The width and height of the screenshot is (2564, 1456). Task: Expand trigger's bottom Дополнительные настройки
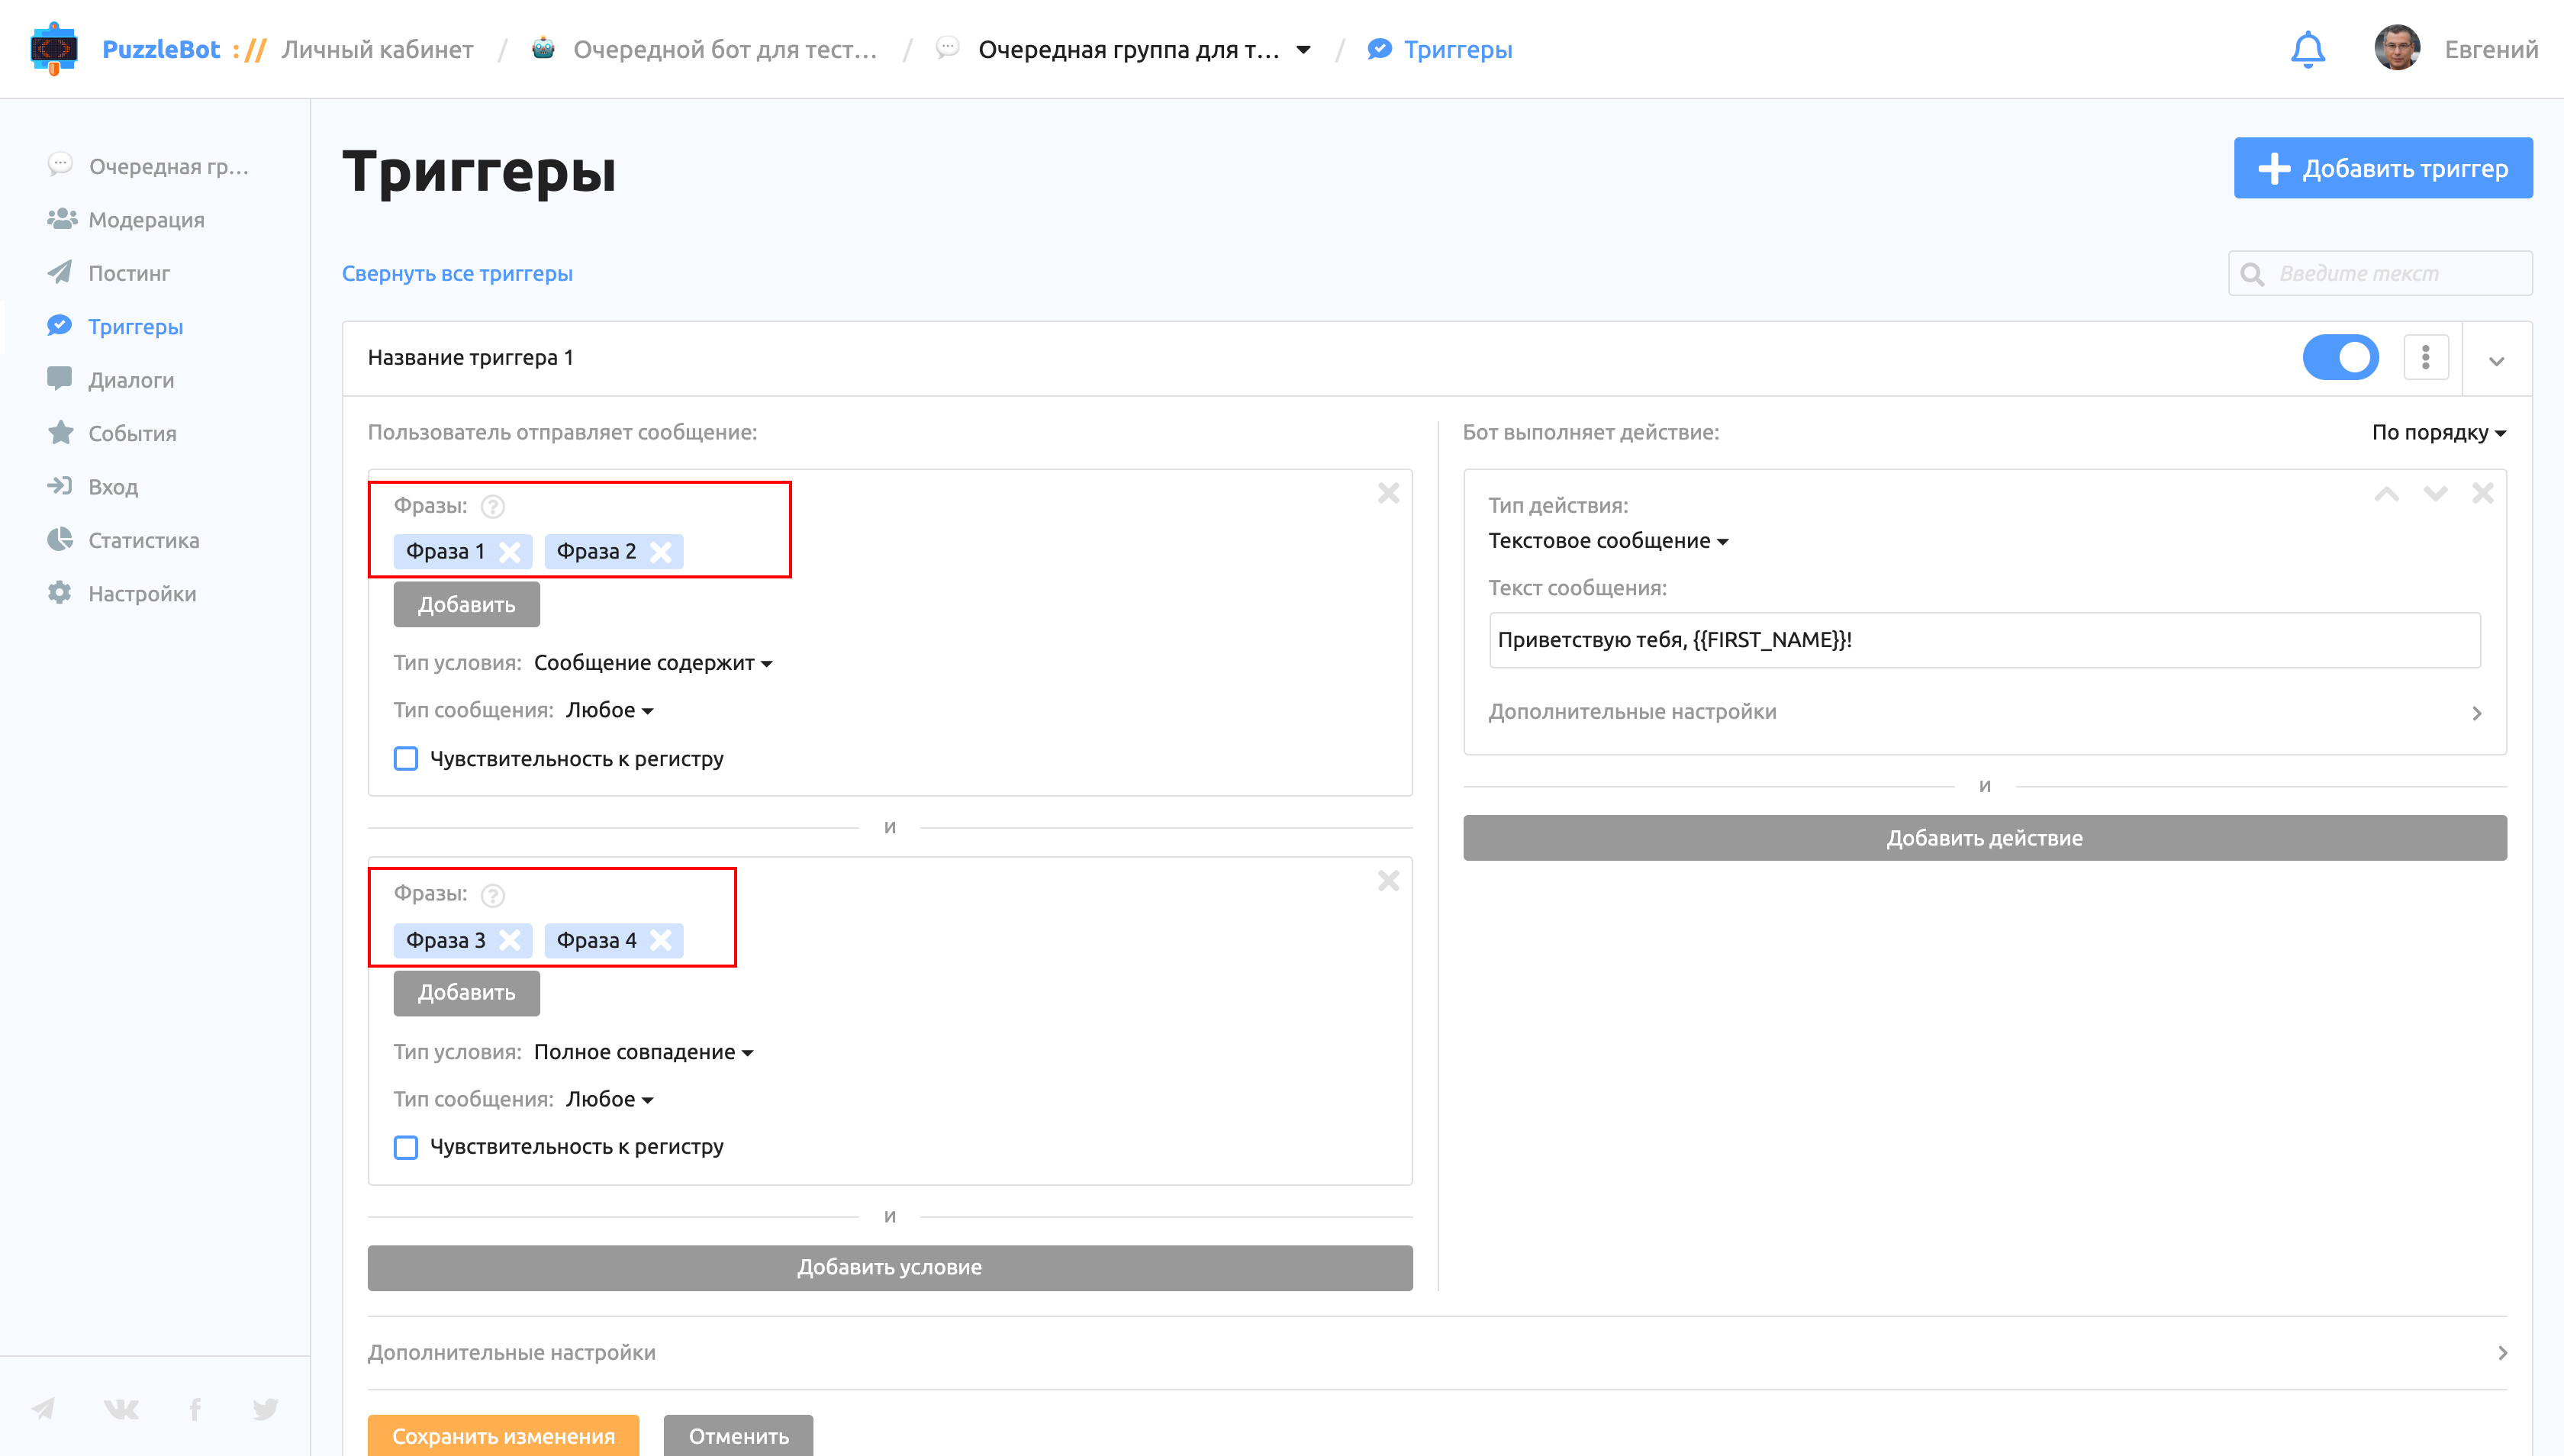[1437, 1352]
